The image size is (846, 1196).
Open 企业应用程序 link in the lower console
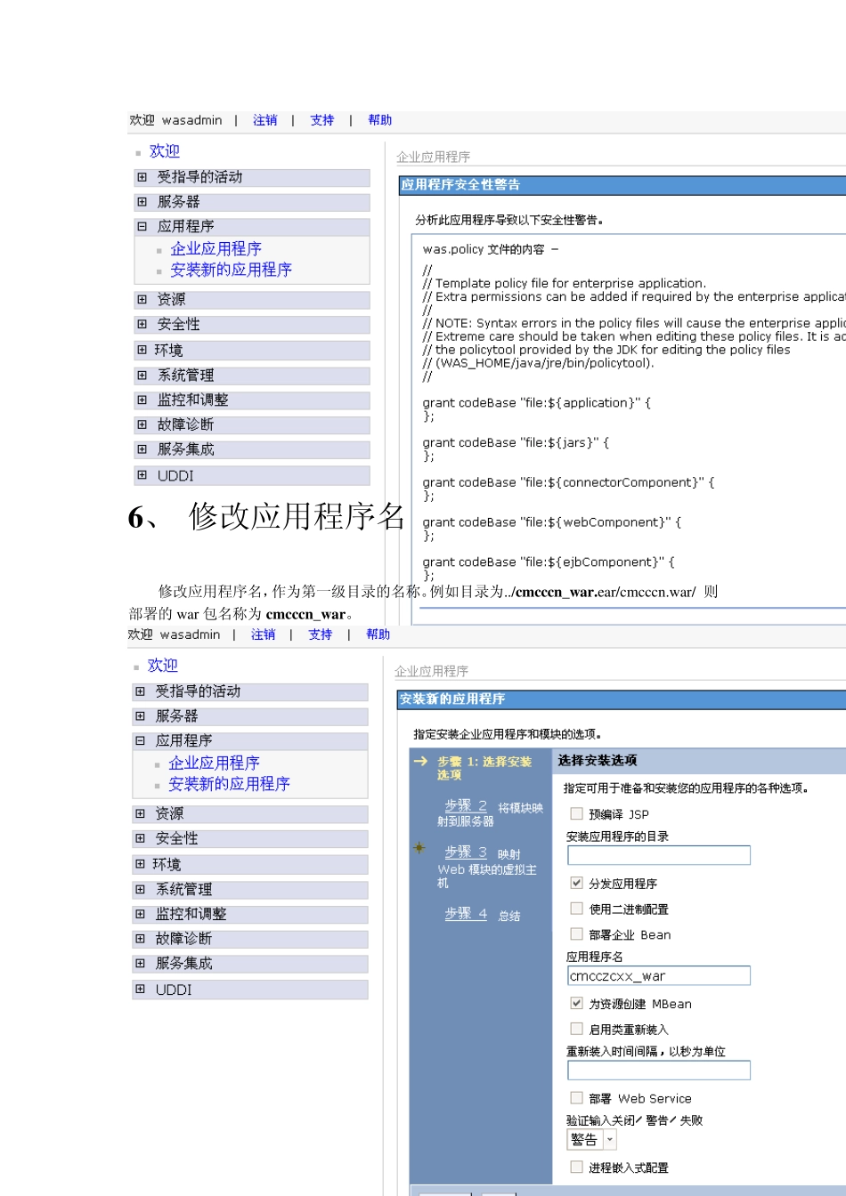pyautogui.click(x=215, y=764)
